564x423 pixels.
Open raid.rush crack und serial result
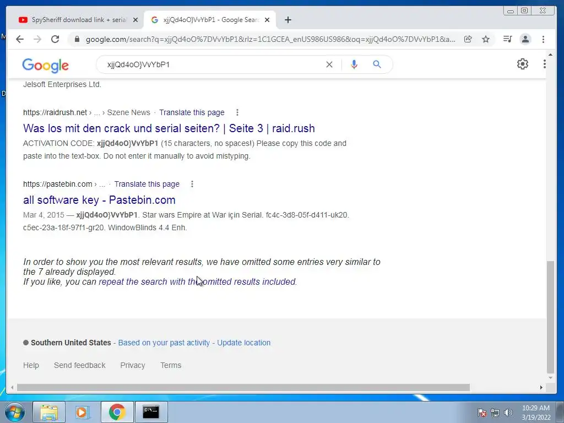(169, 128)
